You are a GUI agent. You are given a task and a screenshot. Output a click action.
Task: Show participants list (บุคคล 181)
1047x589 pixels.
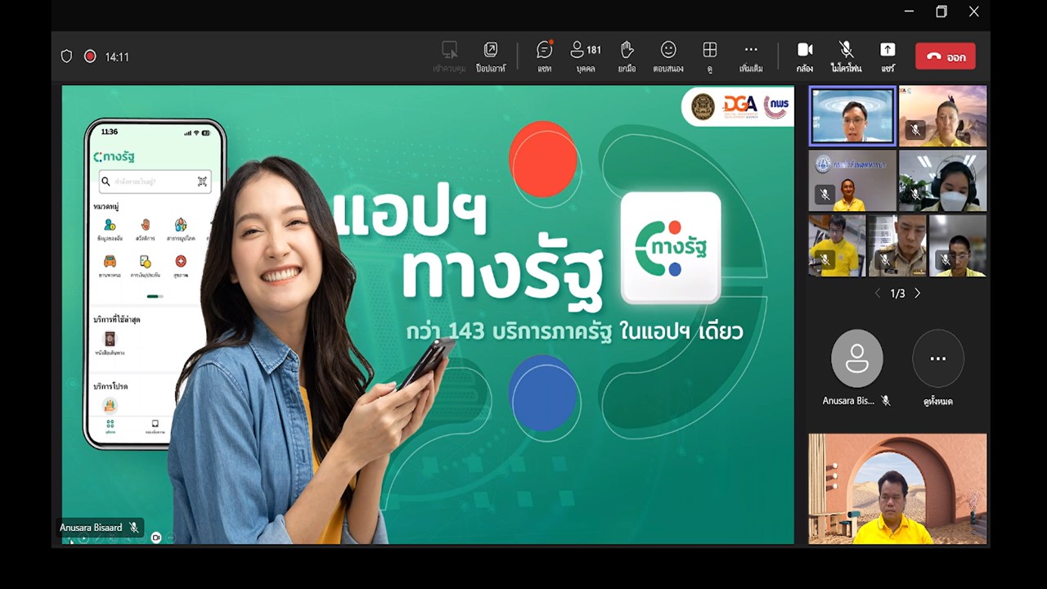[x=586, y=56]
